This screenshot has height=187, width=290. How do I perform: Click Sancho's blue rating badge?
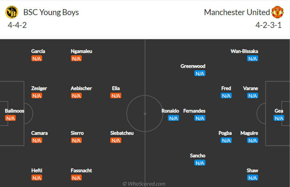pyautogui.click(x=200, y=163)
